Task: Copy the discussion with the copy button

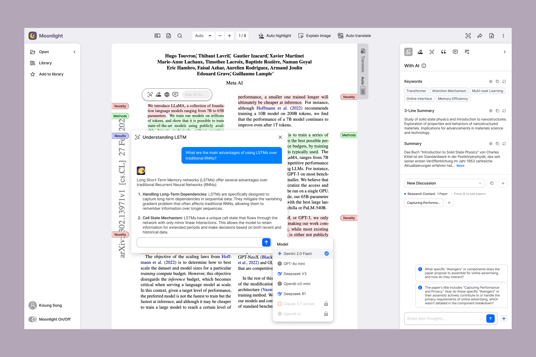Action: (x=492, y=183)
